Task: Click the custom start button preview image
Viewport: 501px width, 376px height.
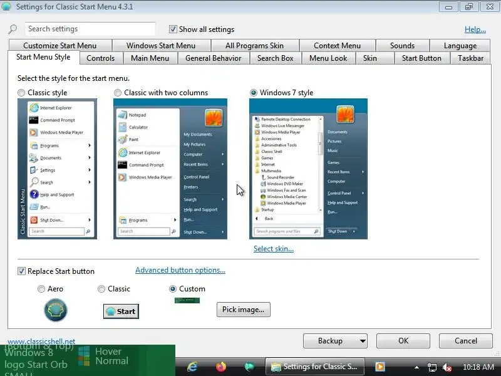Action: pos(187,300)
